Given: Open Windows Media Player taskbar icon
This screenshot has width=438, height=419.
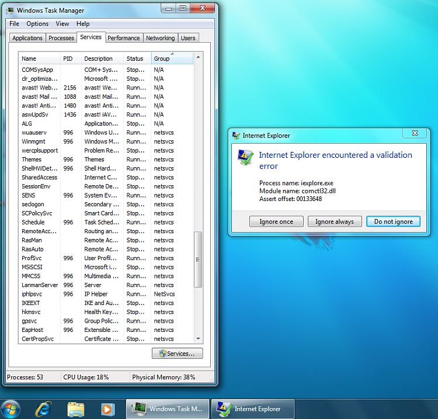Looking at the screenshot, I should [x=108, y=410].
